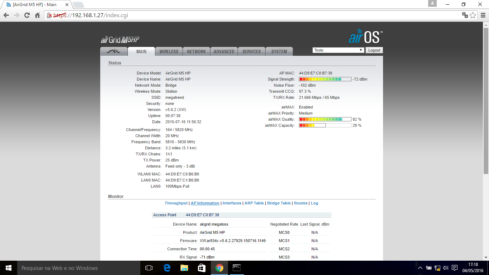Screen dimensions: 489x275
Task: Click the taskbar clock and date
Action: coord(473,268)
